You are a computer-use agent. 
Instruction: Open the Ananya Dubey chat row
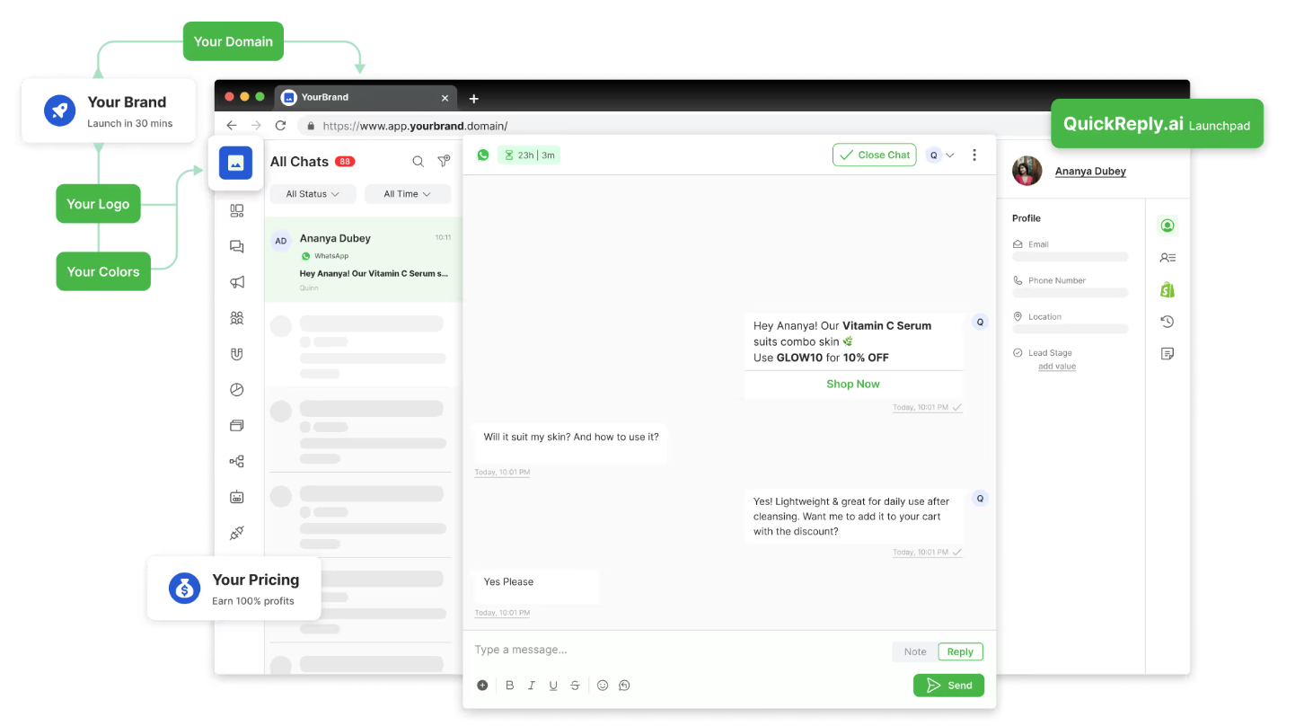pos(363,260)
